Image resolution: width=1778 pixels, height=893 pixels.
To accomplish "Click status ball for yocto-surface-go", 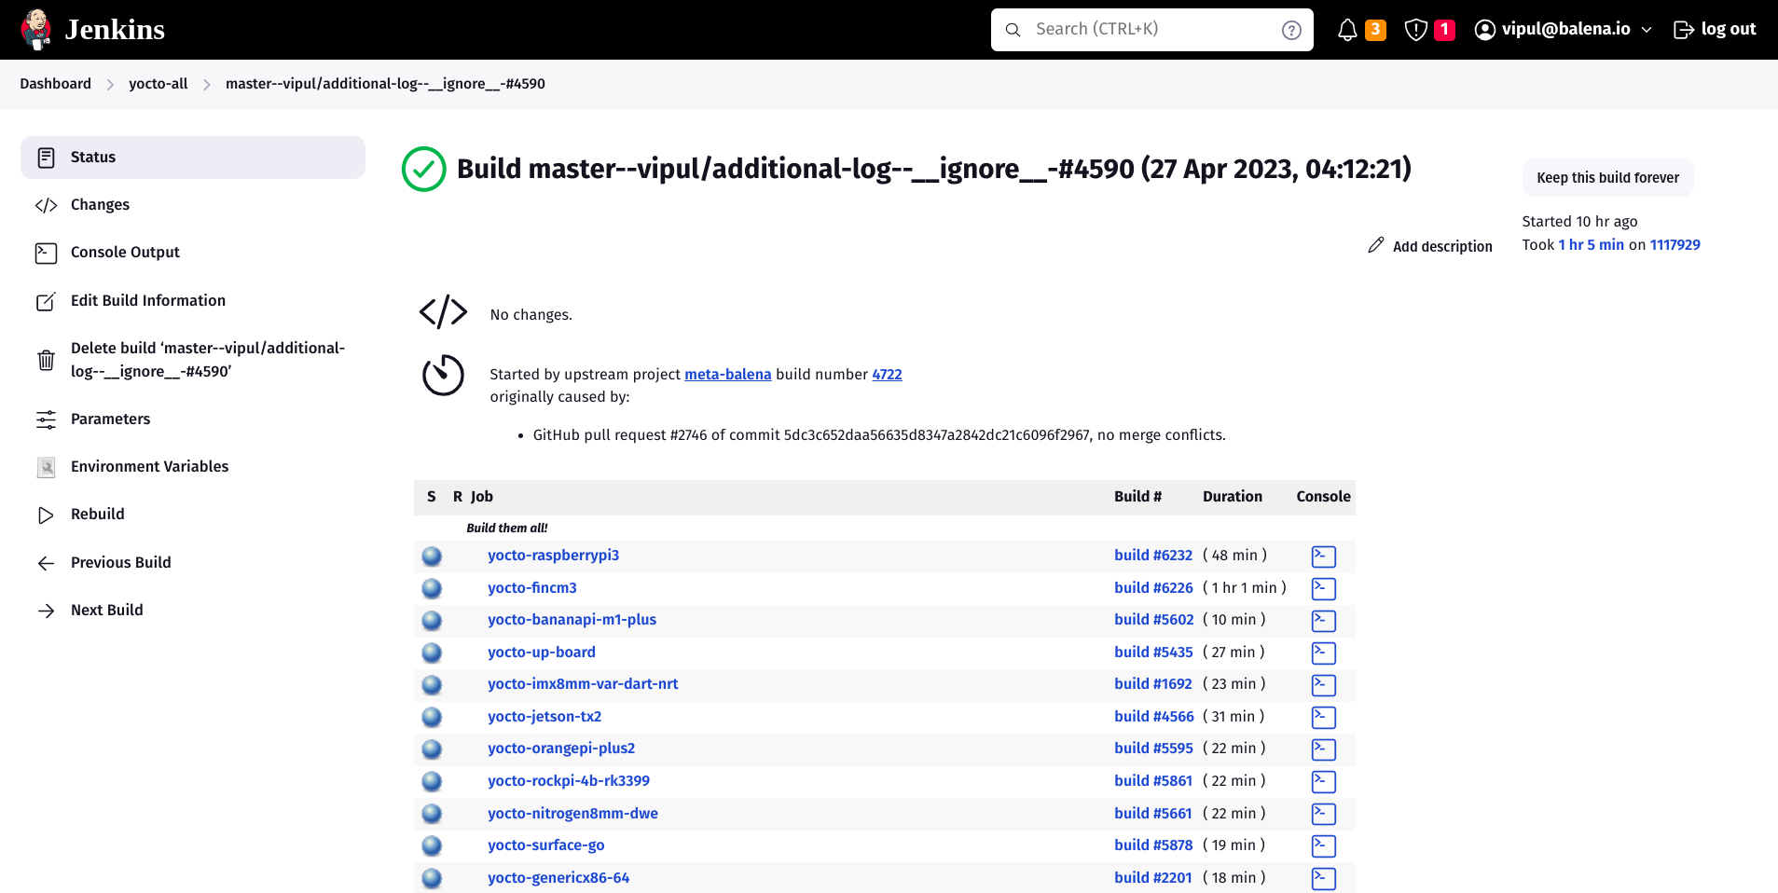I will 432,845.
